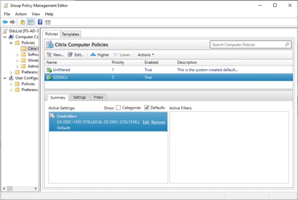
Task: Open the Actions dropdown menu
Action: tap(145, 55)
